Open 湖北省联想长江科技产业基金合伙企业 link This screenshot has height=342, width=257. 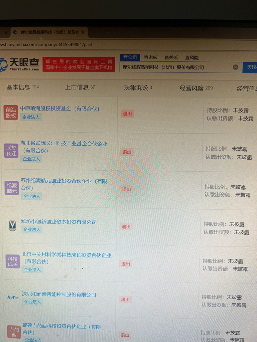pos(64,147)
